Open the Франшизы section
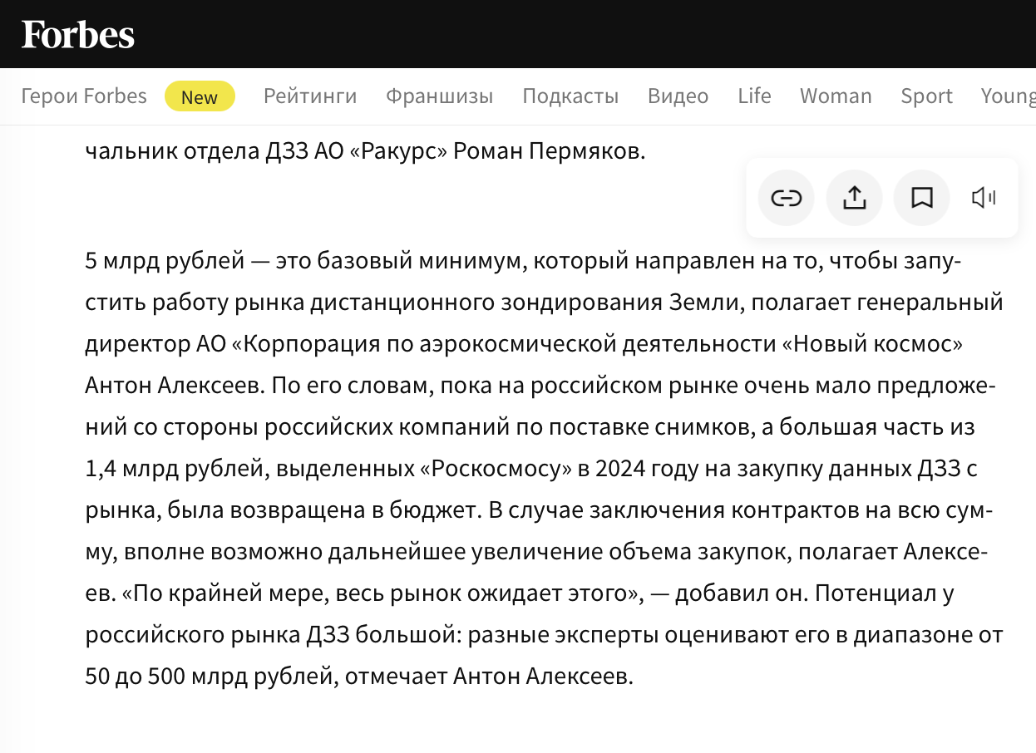The width and height of the screenshot is (1036, 753). (440, 96)
